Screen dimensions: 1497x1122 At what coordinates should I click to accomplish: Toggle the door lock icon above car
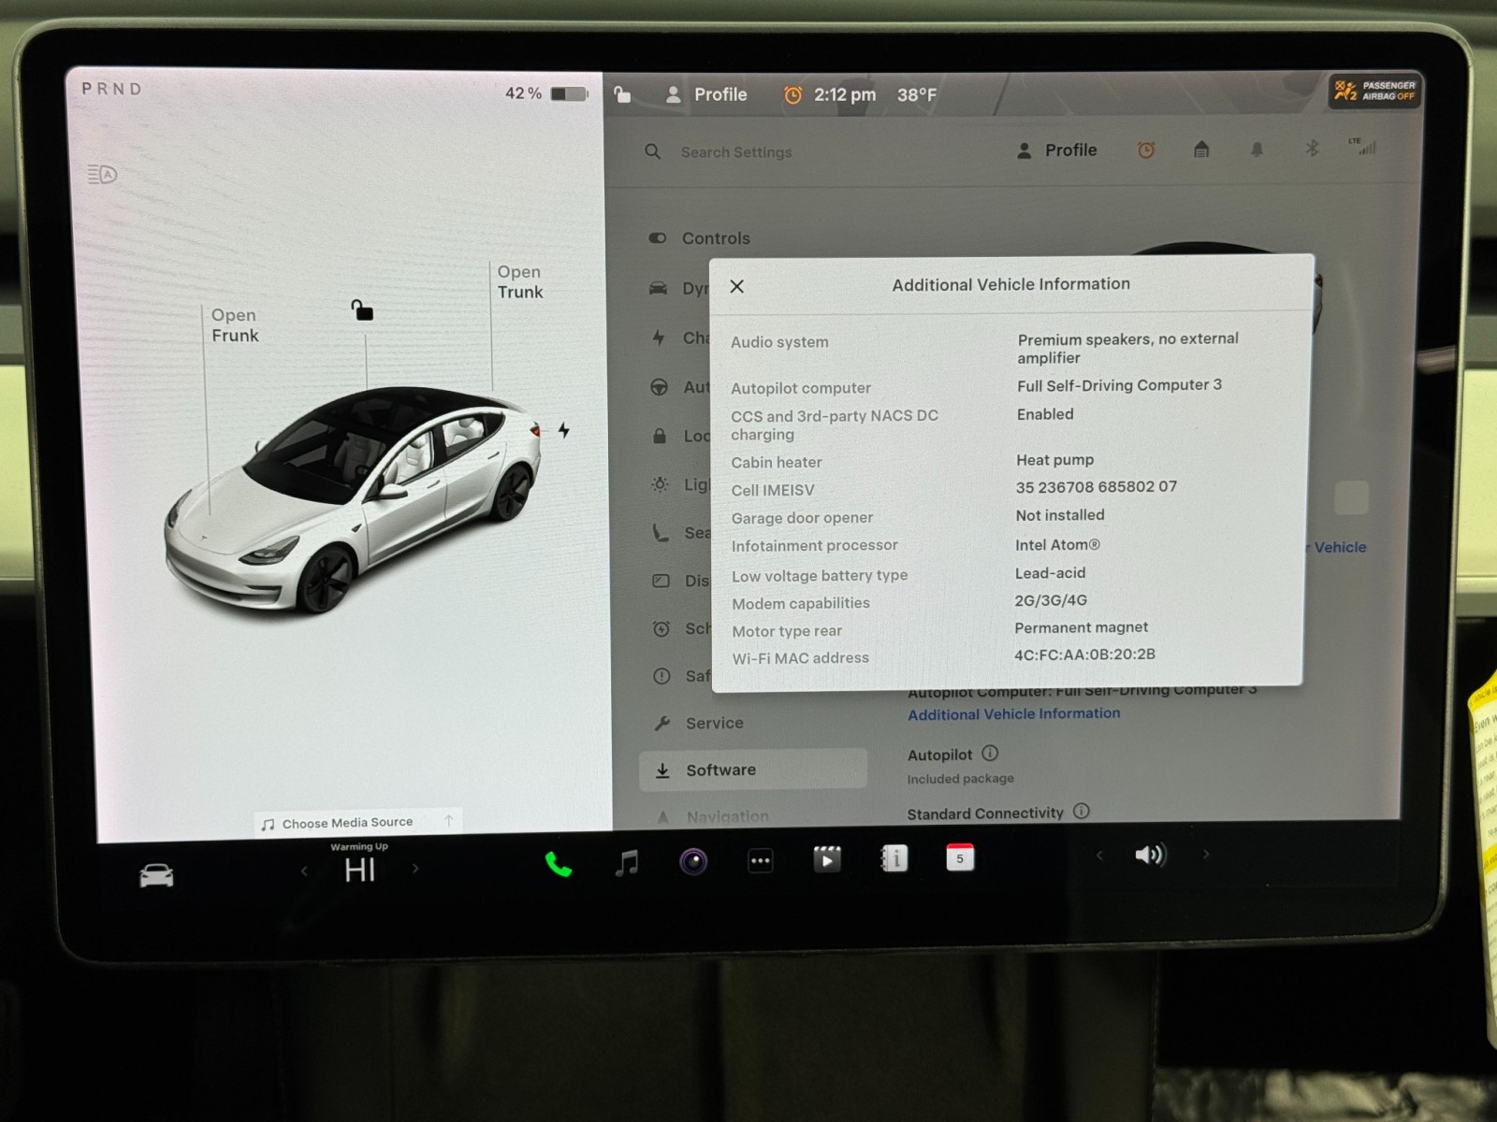pos(362,310)
